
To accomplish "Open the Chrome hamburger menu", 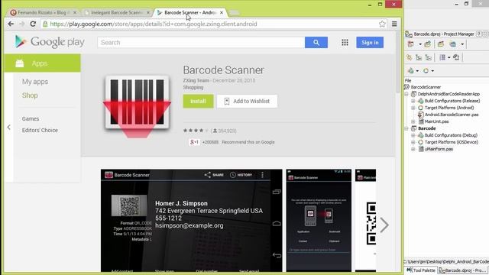I will point(394,24).
